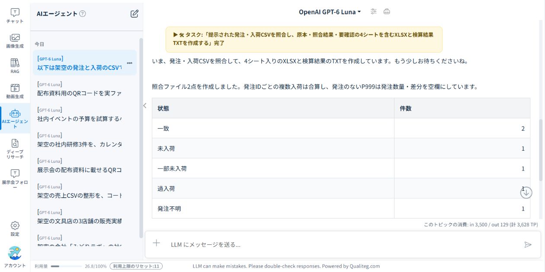Viewport: 545px width, 272px height.
Task: Open conversation 架空の売上CSVの整形を、コート
Action: [85, 191]
